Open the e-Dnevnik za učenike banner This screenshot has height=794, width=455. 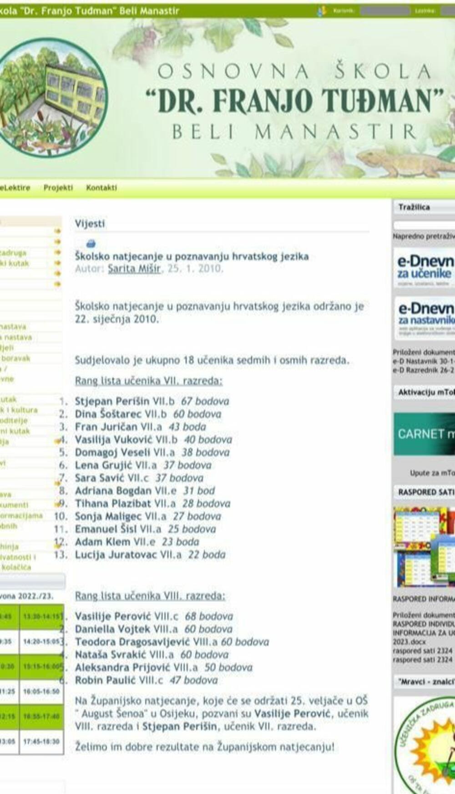point(425,268)
